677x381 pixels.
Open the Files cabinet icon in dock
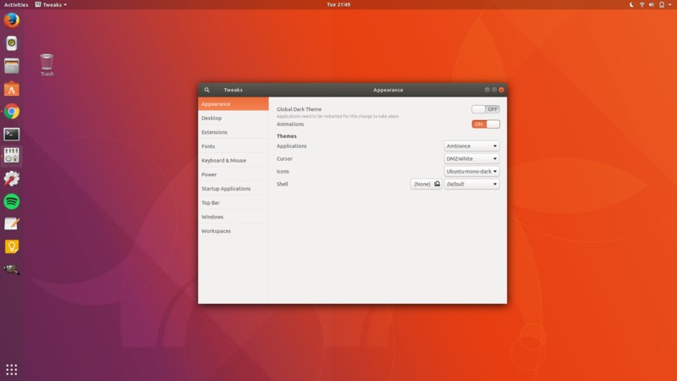pyautogui.click(x=12, y=66)
